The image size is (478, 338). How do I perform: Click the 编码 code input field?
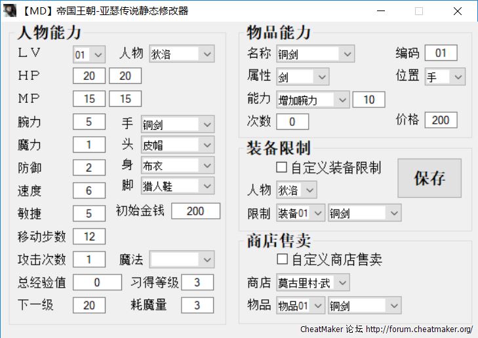tap(441, 53)
